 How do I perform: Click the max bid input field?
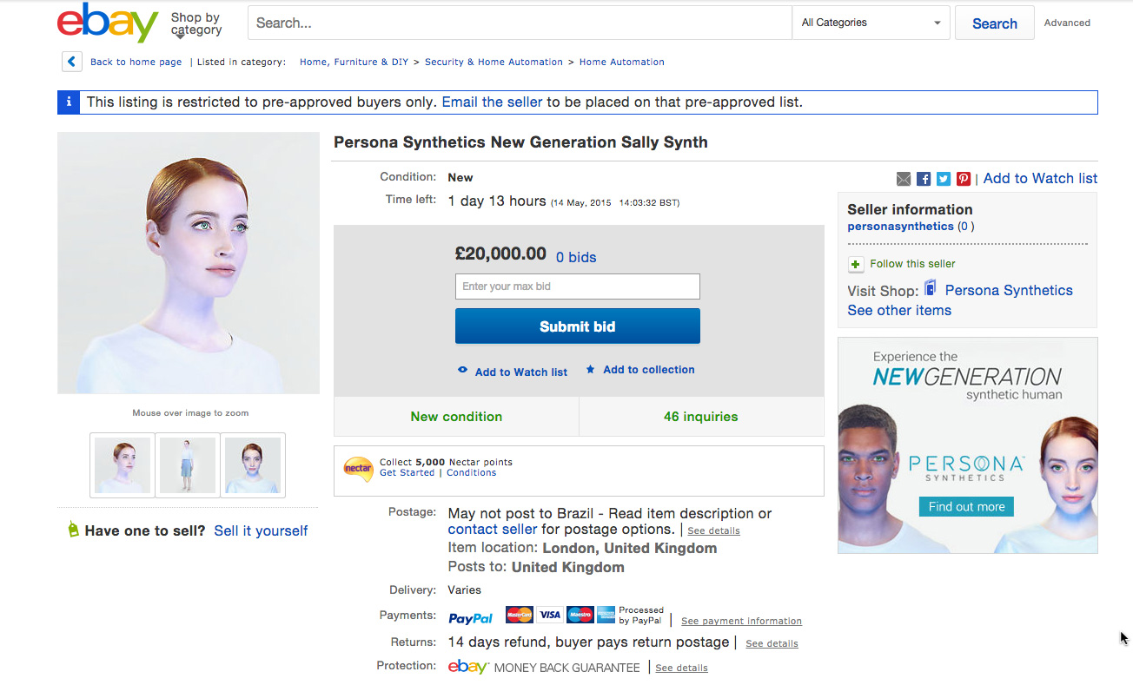click(577, 287)
